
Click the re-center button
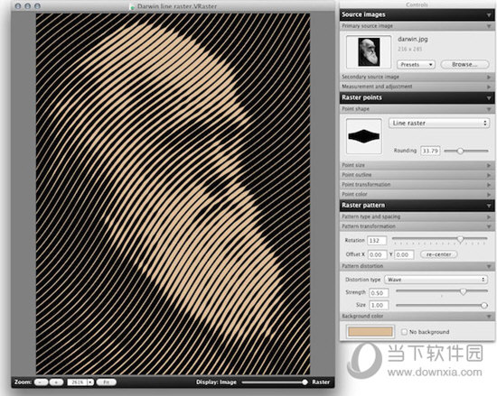pyautogui.click(x=438, y=254)
